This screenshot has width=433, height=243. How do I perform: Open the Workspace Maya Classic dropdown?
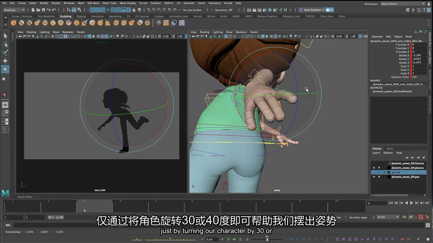point(403,4)
